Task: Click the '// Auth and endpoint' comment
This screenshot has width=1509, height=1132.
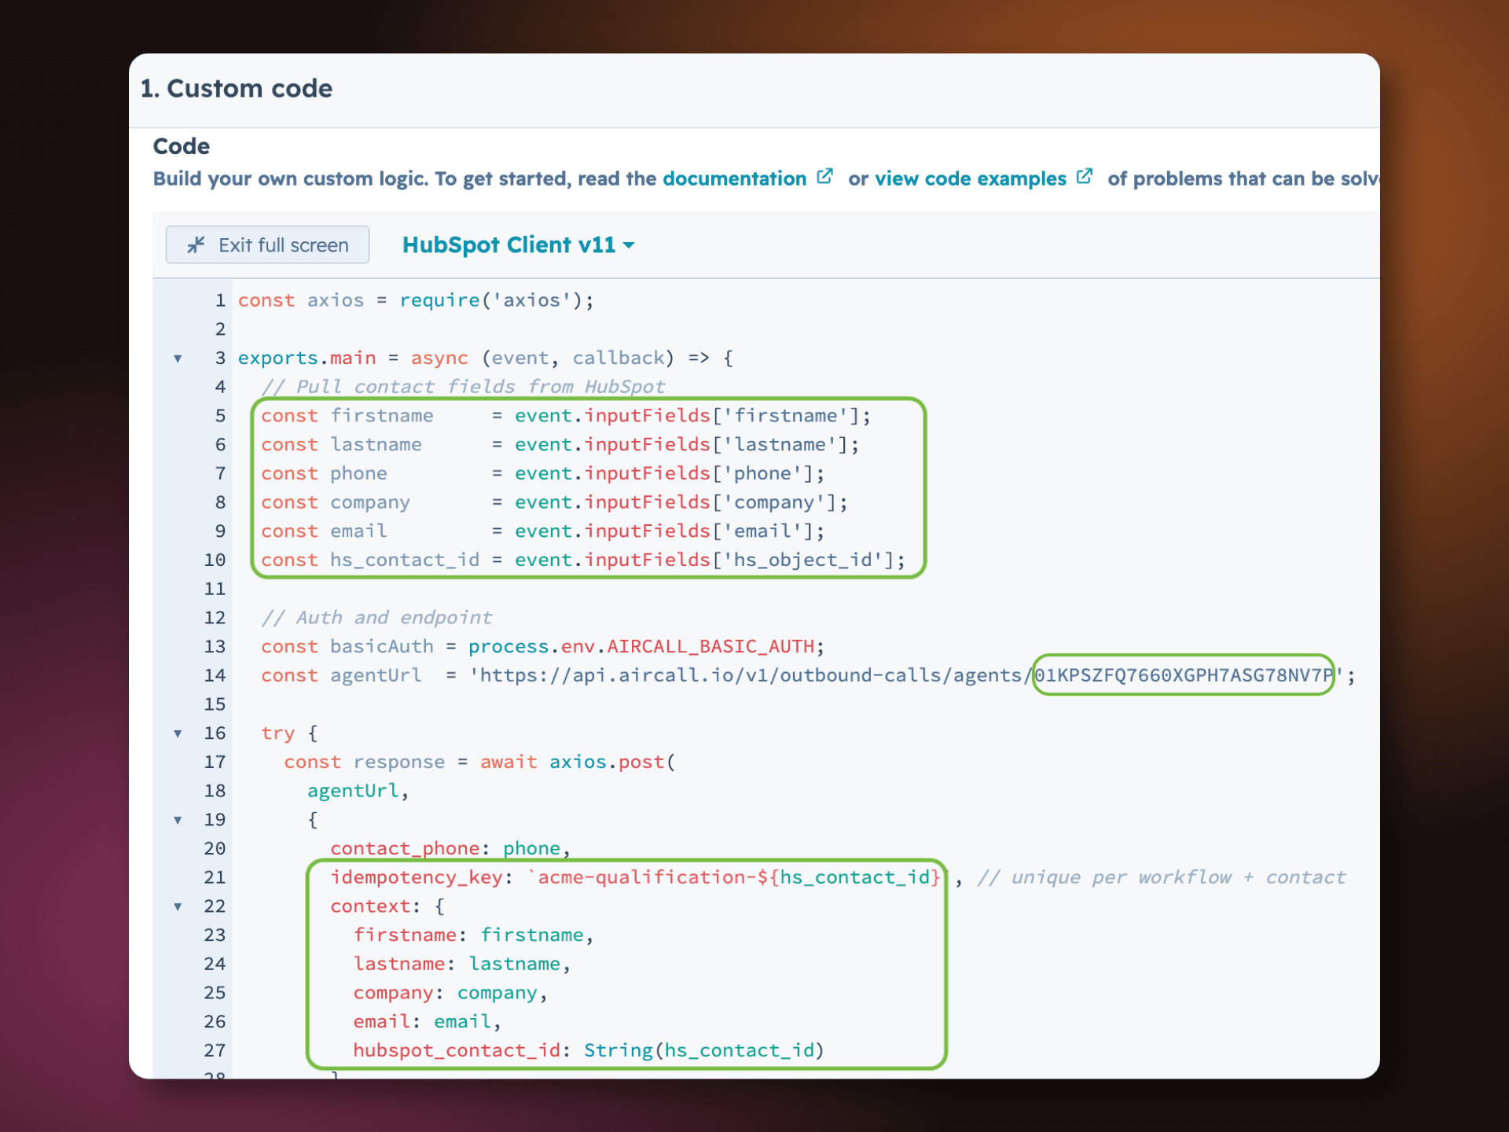Action: point(377,618)
